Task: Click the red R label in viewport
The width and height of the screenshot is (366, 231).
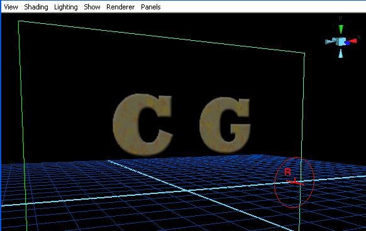Action: (288, 172)
